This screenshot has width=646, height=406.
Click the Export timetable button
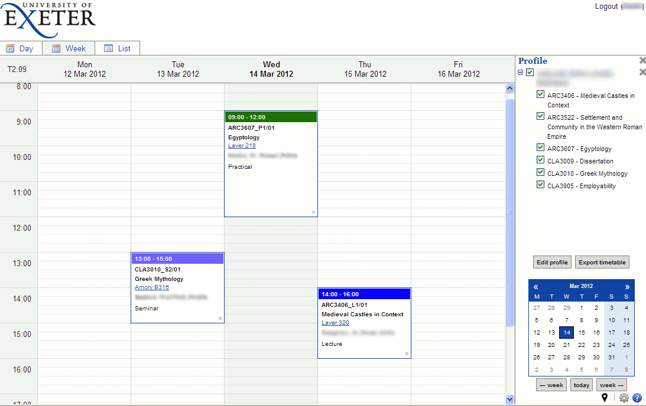click(602, 262)
